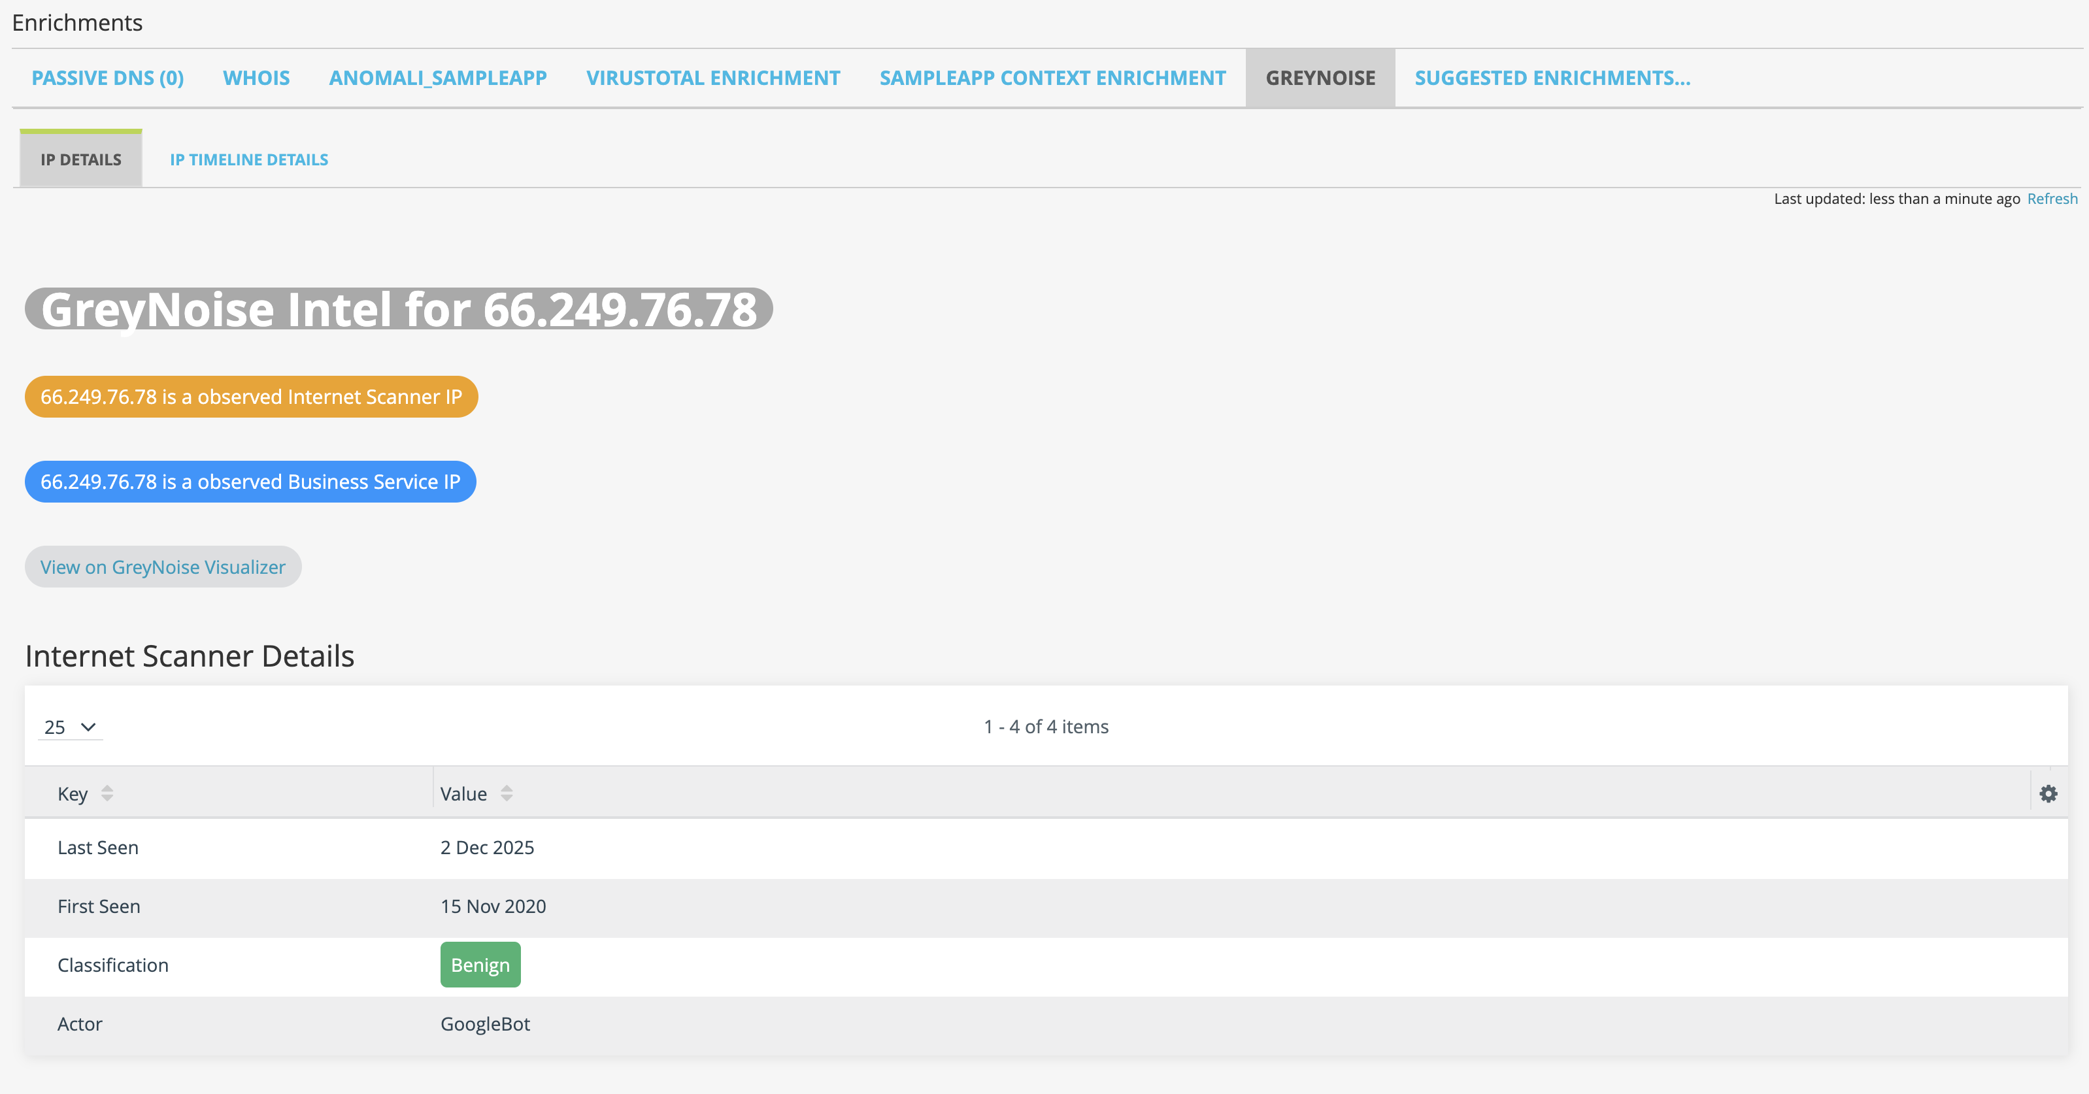Image resolution: width=2089 pixels, height=1094 pixels.
Task: Open IP Timeline Details sub-tab
Action: pos(249,159)
